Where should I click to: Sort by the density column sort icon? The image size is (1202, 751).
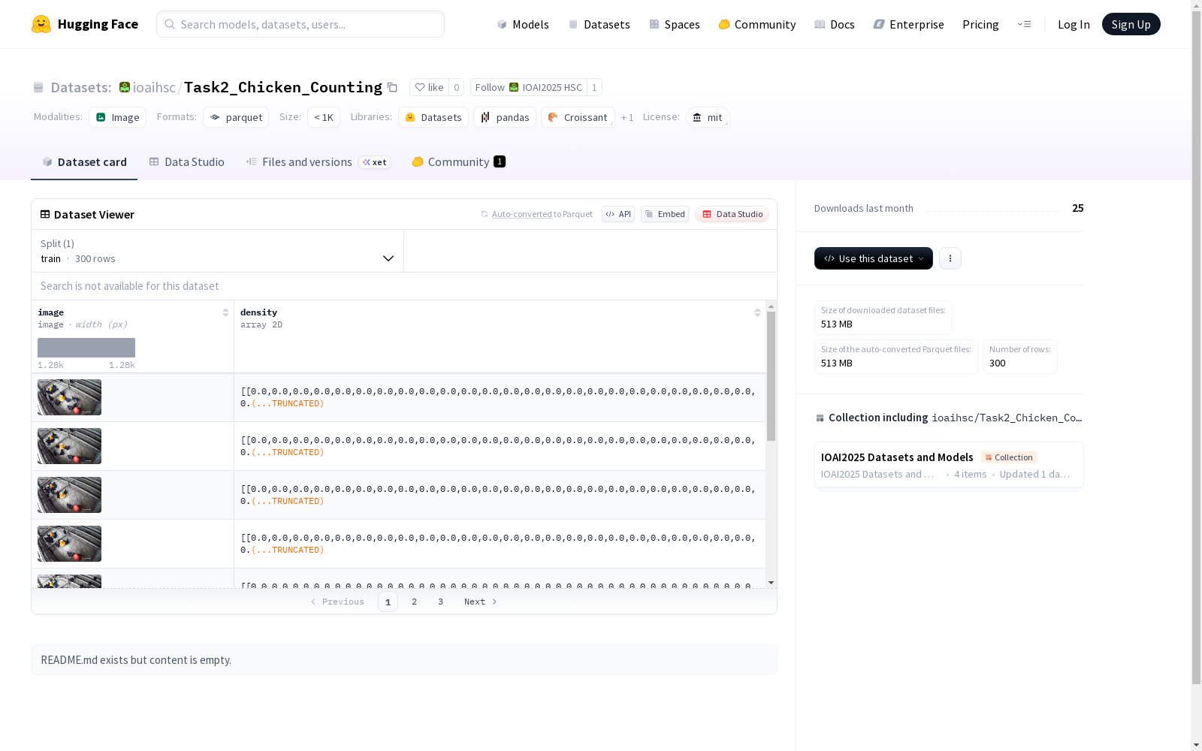pos(757,312)
